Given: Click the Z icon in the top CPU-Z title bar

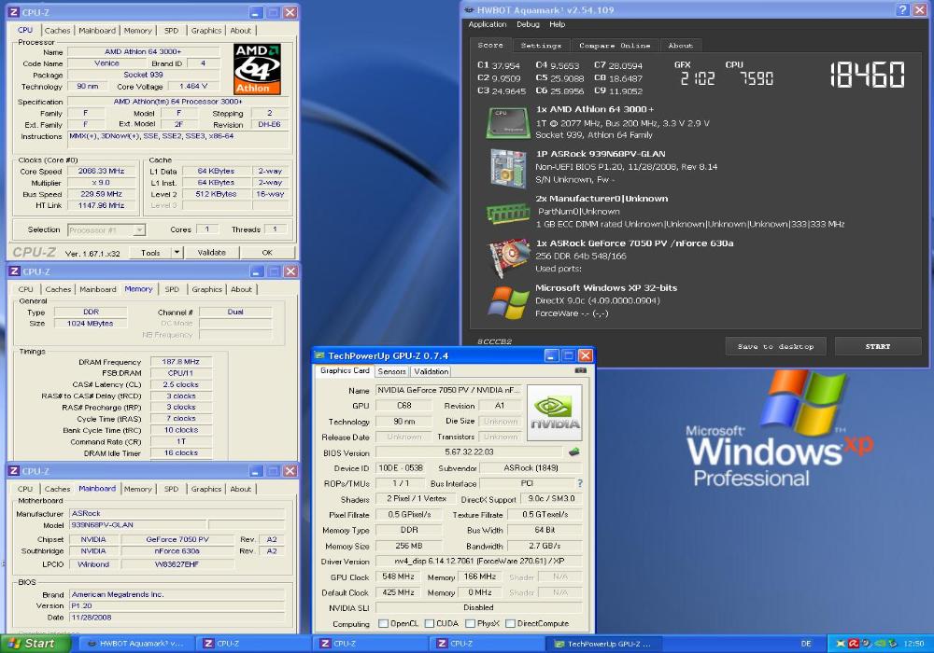Looking at the screenshot, I should [14, 12].
